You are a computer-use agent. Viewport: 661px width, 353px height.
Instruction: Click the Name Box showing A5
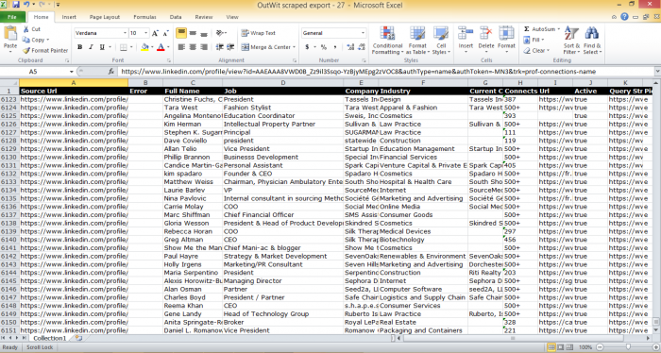[x=37, y=72]
